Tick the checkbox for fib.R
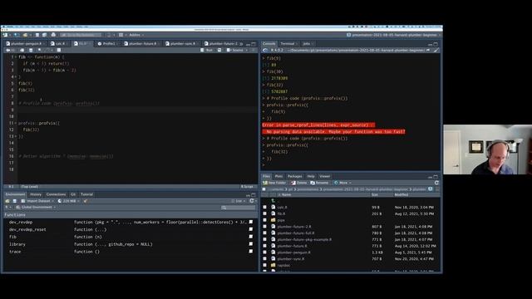Viewport: 532px width, 299px height. 264,213
